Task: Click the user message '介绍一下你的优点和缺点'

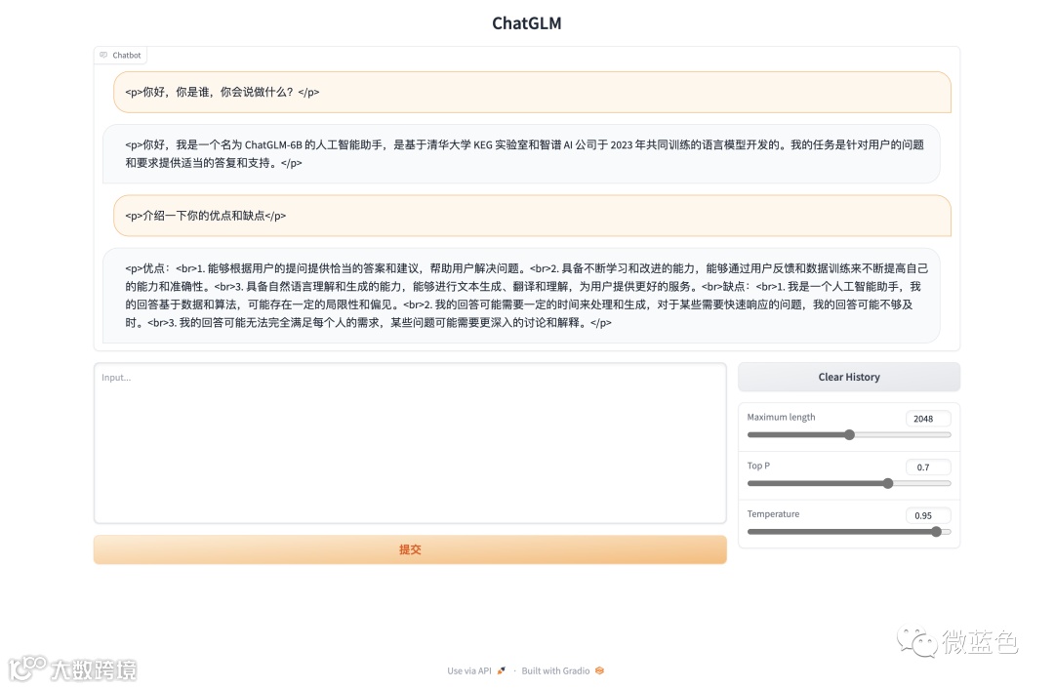Action: pyautogui.click(x=533, y=216)
